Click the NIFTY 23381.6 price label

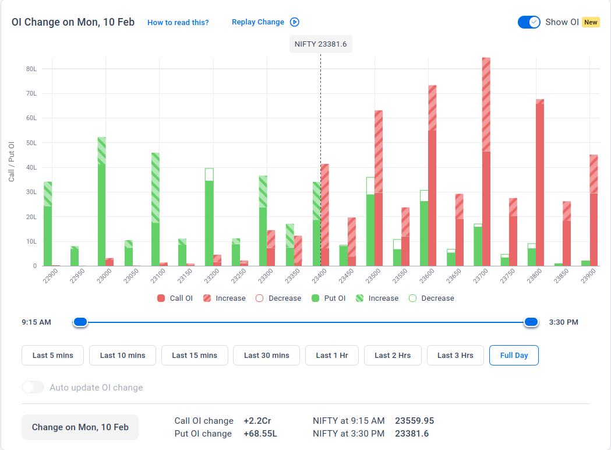[321, 44]
